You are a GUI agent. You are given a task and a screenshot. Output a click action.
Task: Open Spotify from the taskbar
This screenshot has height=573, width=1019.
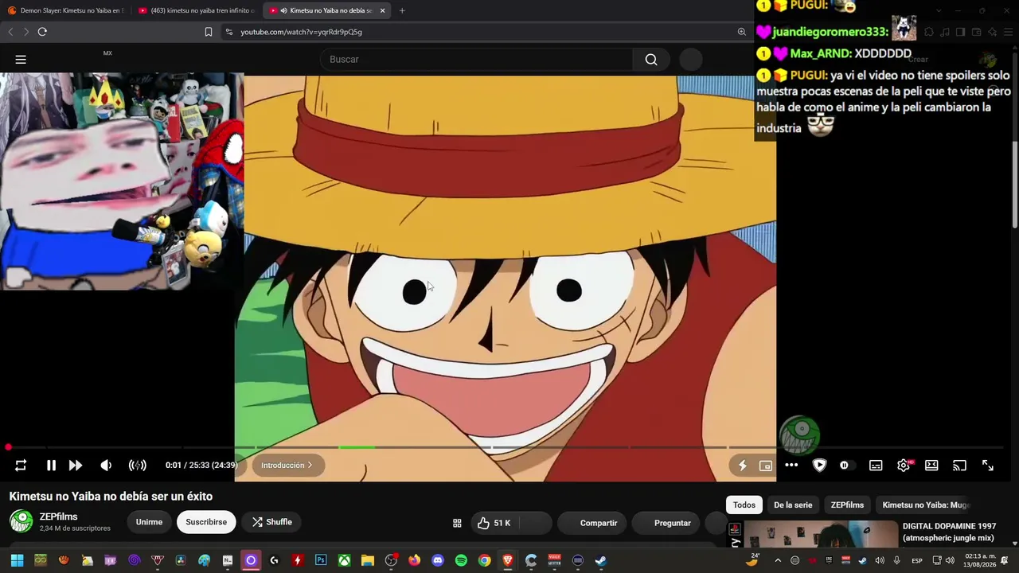(461, 560)
